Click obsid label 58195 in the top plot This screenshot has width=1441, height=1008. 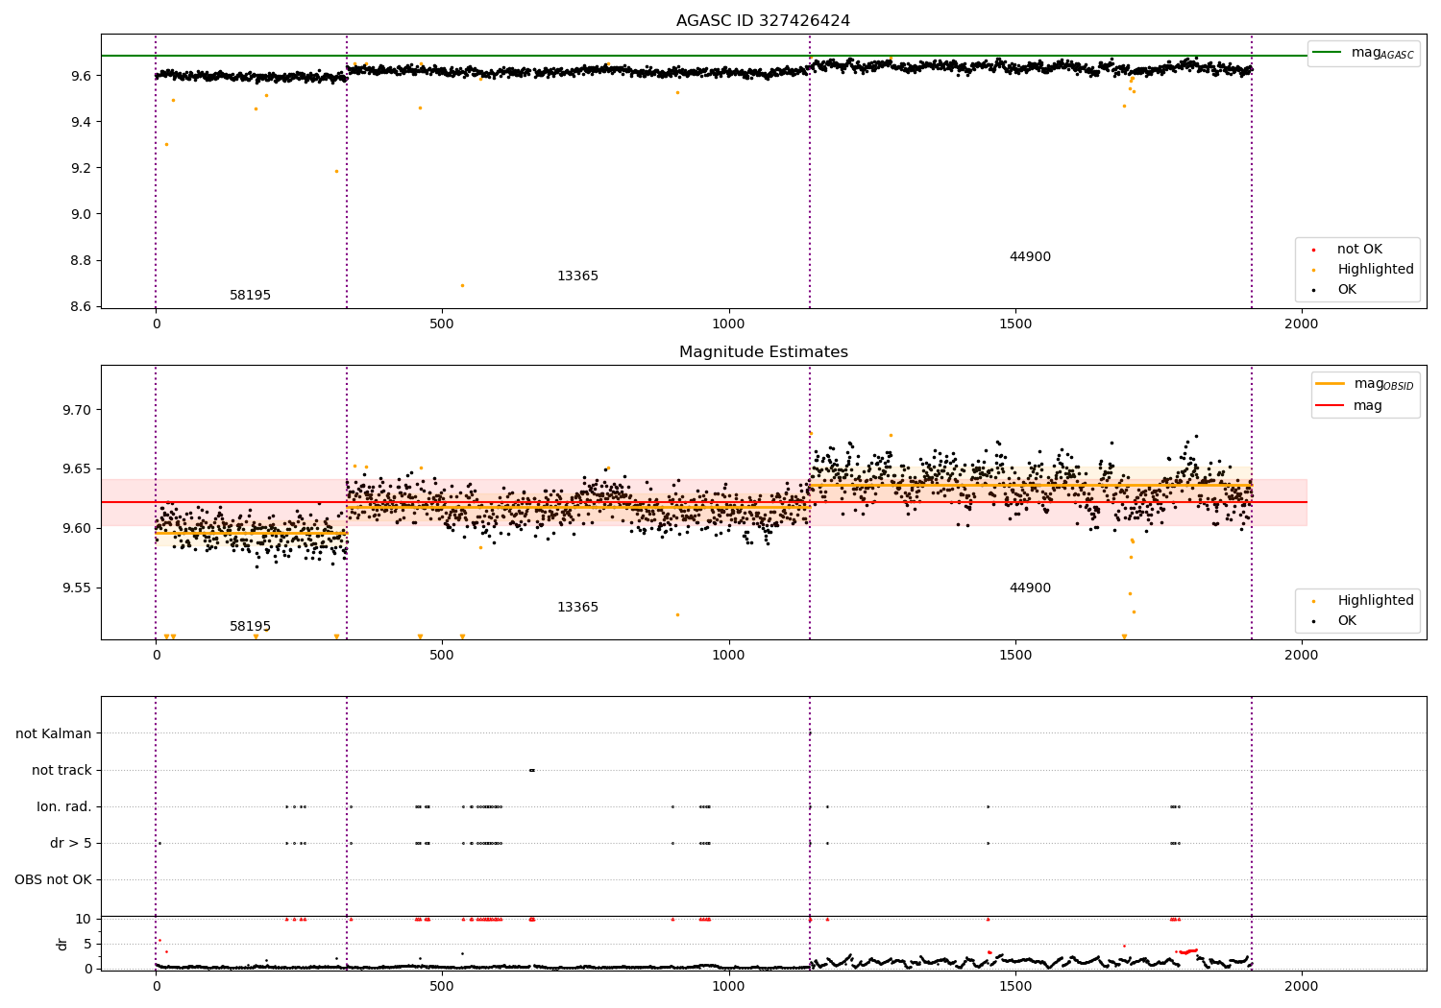click(250, 296)
